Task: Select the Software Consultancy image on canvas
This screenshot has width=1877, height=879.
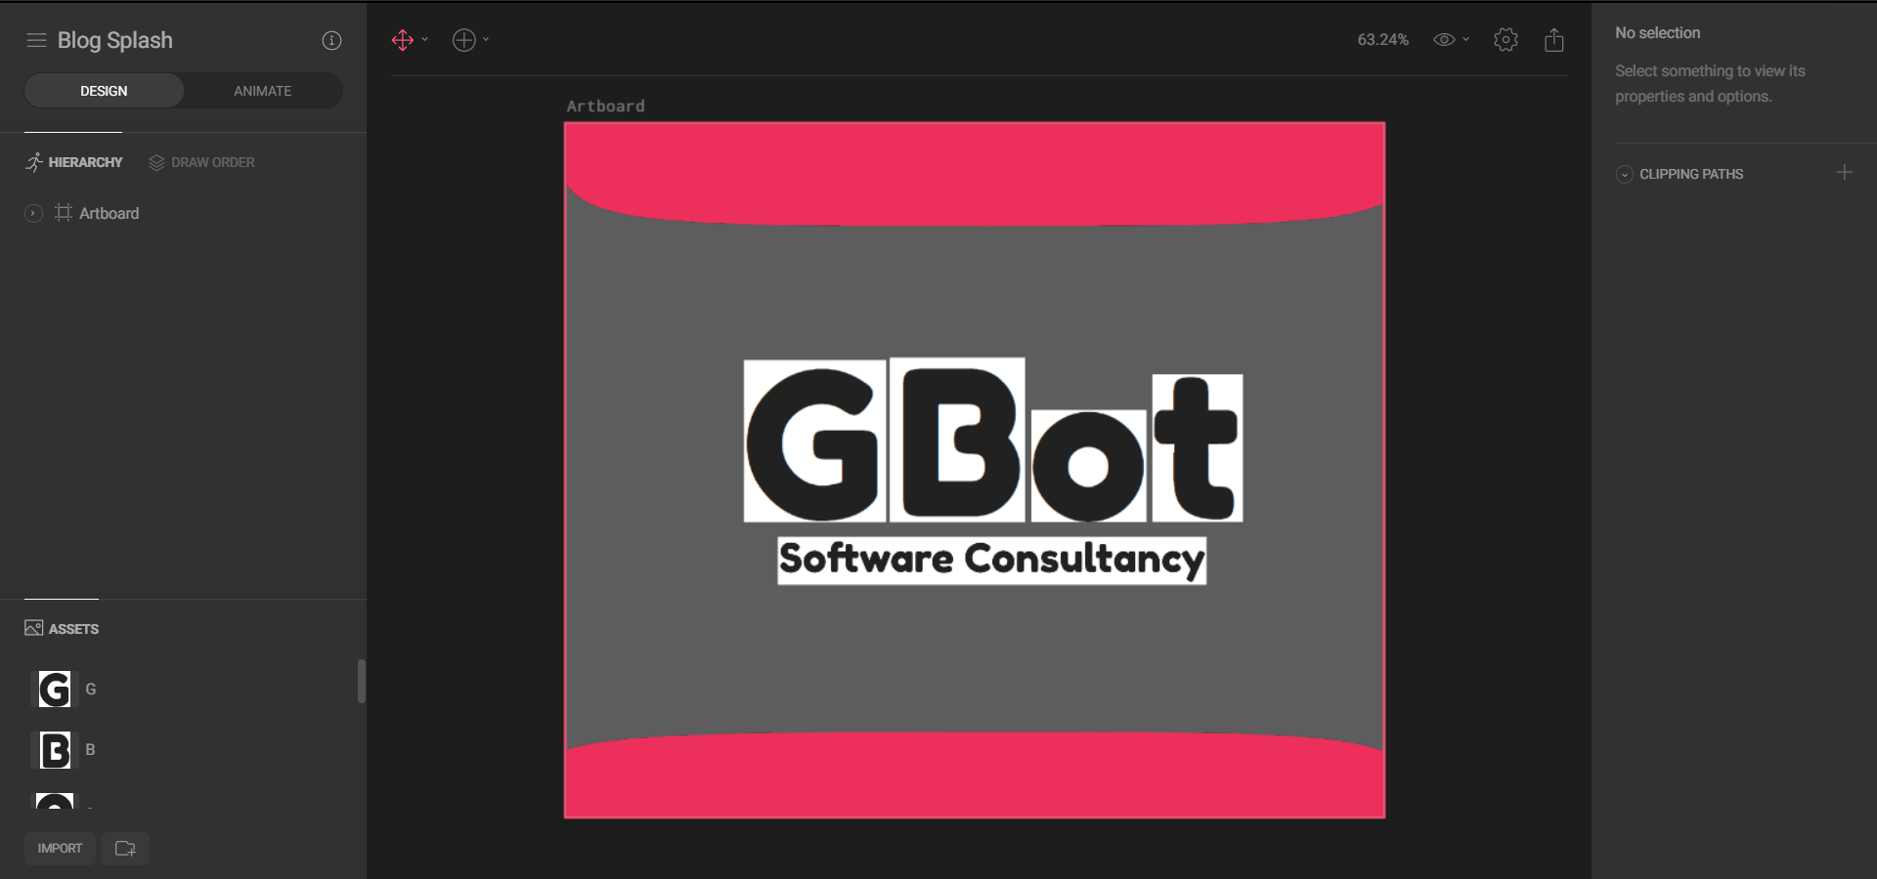Action: (x=991, y=561)
